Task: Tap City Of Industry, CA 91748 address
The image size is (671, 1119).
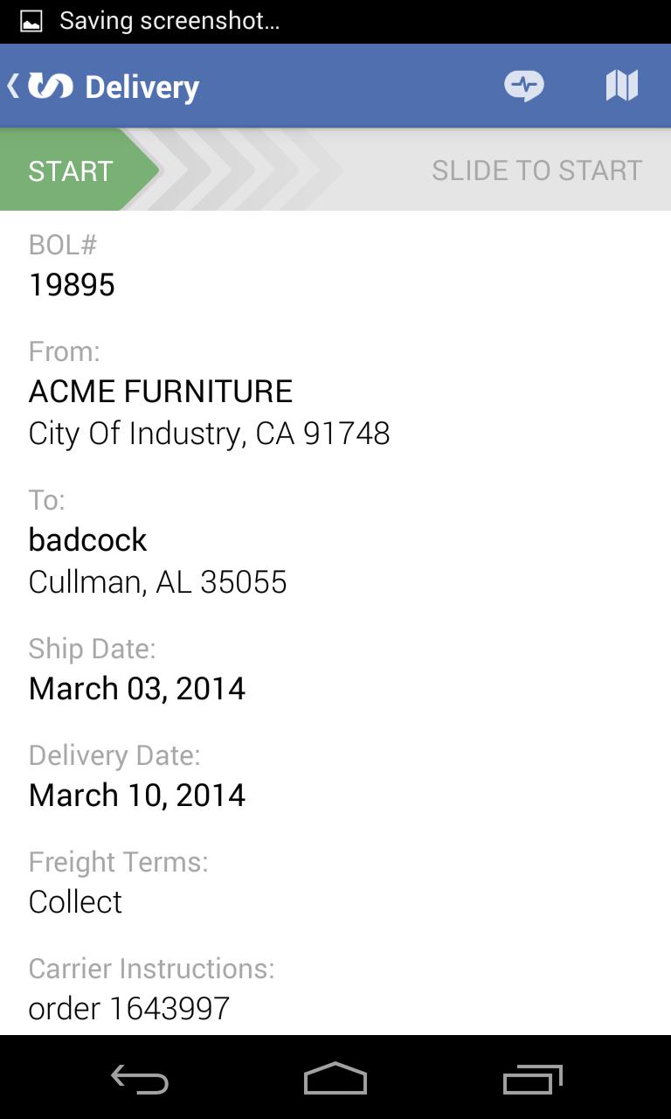Action: (x=209, y=434)
